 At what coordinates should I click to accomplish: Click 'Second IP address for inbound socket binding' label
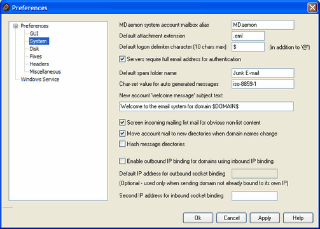tap(171, 195)
